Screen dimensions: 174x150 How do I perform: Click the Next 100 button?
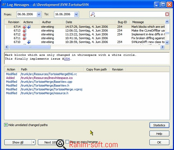(51, 142)
